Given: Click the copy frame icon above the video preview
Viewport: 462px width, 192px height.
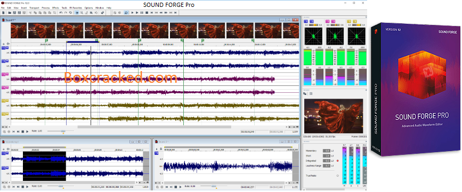Looking at the screenshot, I should click(305, 93).
